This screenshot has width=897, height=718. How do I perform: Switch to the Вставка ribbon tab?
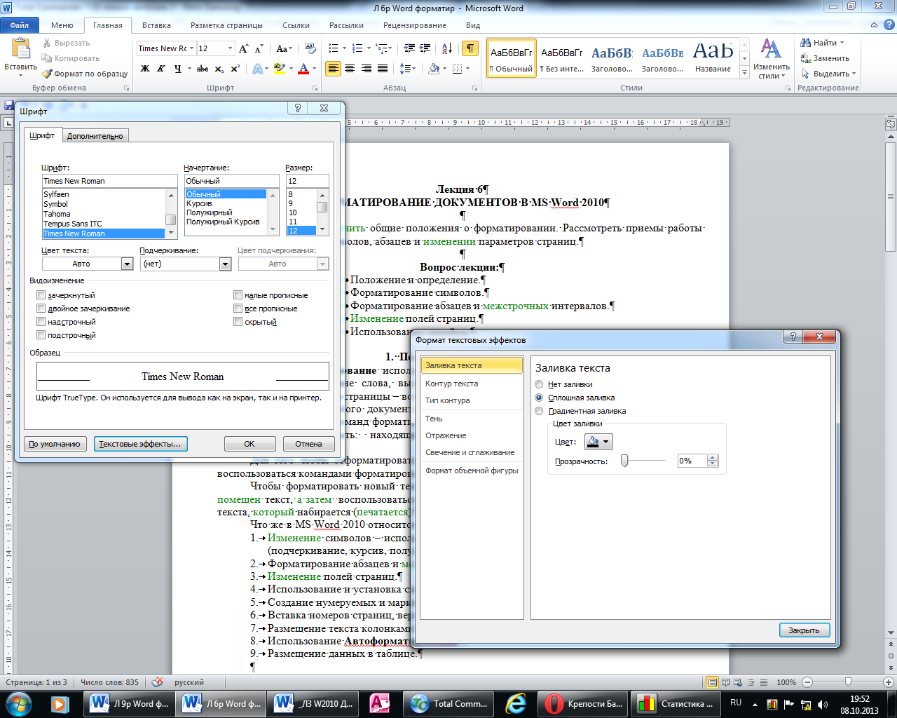[x=156, y=25]
